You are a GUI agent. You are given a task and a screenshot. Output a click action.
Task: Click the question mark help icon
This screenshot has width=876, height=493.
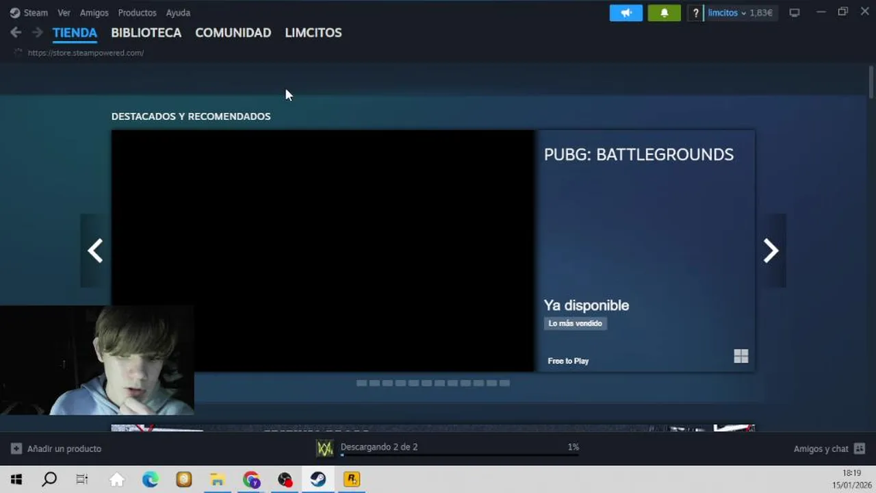pyautogui.click(x=695, y=13)
